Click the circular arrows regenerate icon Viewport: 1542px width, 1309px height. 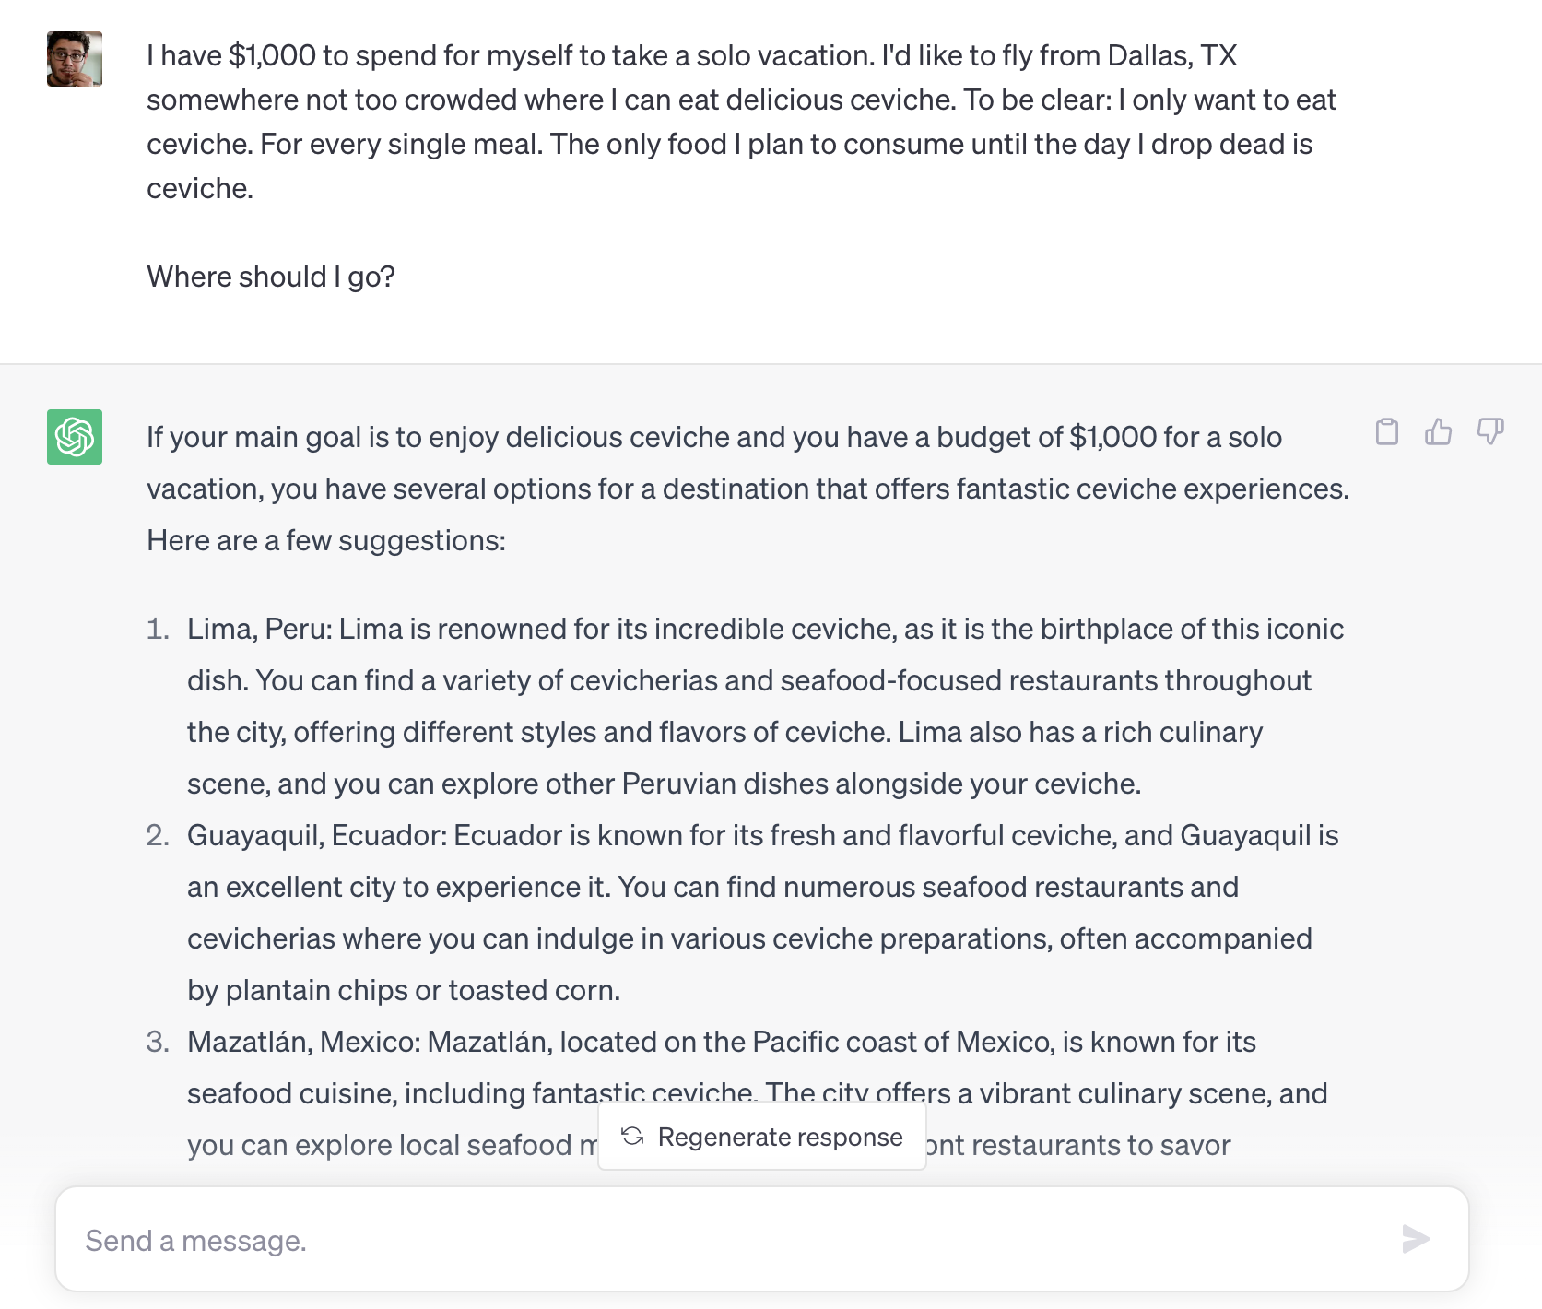coord(632,1137)
